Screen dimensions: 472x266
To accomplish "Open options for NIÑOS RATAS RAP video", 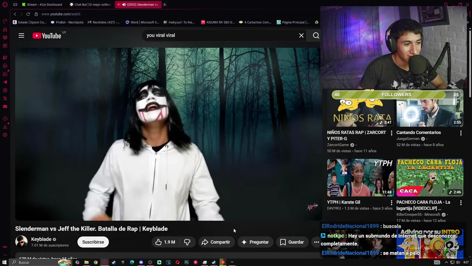I will tap(392, 133).
